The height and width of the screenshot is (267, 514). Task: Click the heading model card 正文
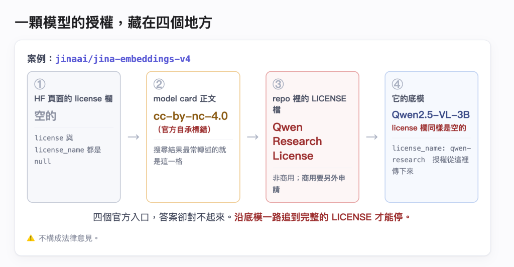click(185, 98)
